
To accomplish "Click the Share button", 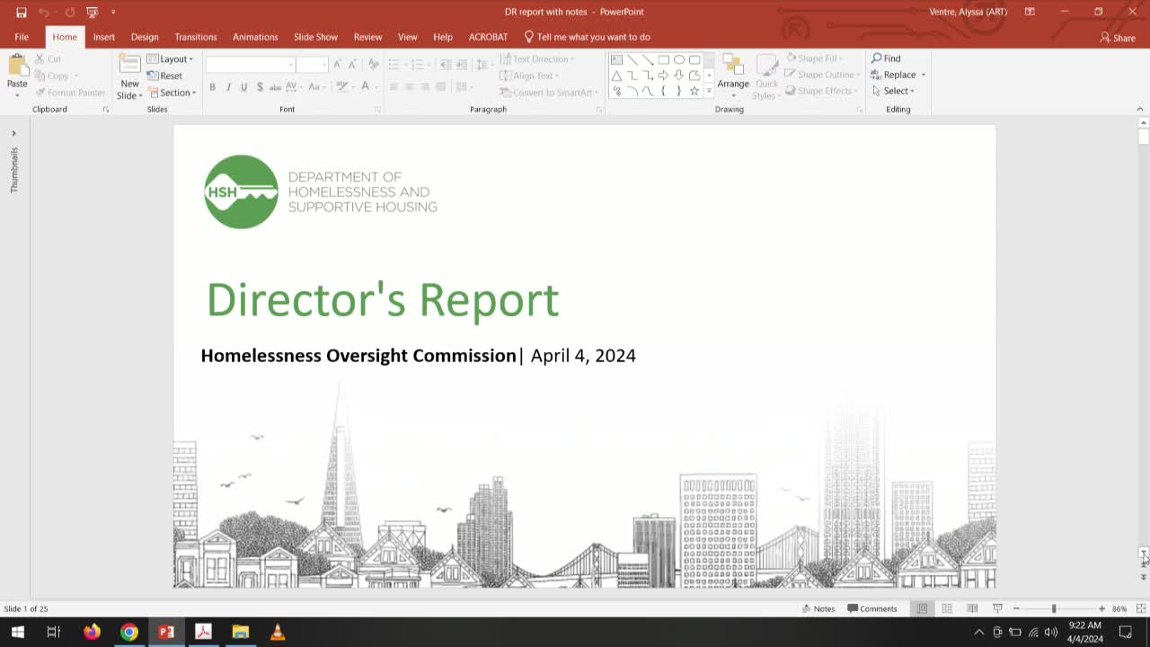I will (x=1118, y=38).
